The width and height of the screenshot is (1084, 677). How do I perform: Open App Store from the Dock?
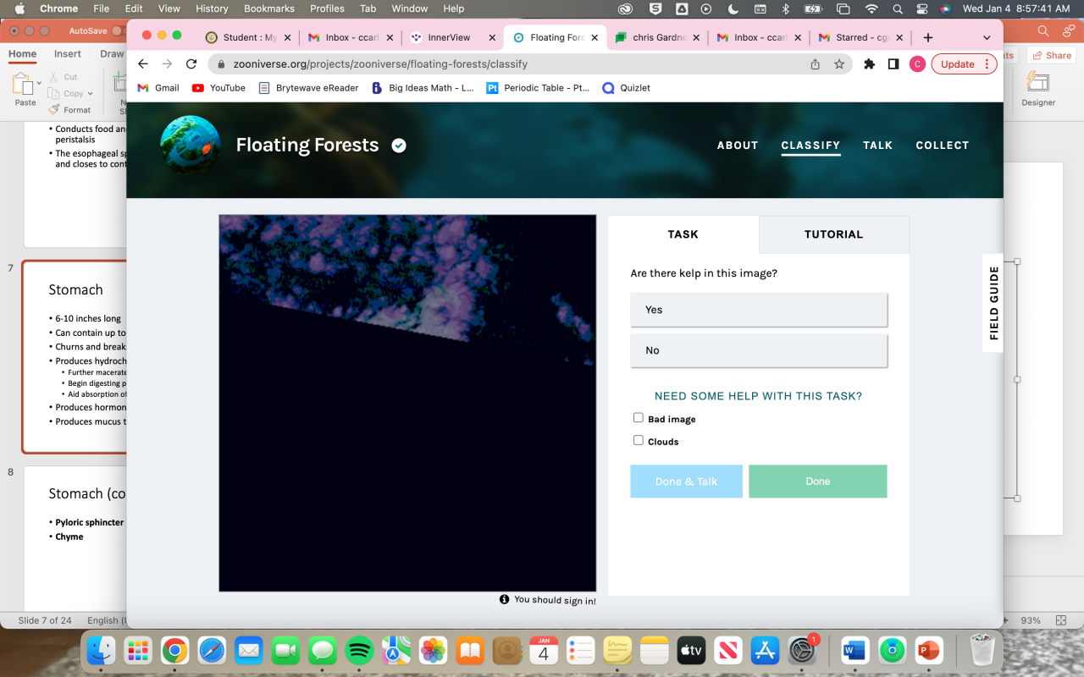point(765,651)
